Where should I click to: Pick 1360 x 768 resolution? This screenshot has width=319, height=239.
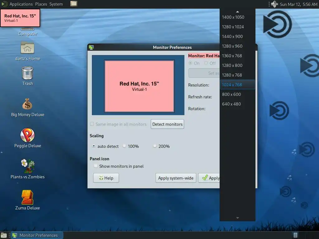point(237,56)
